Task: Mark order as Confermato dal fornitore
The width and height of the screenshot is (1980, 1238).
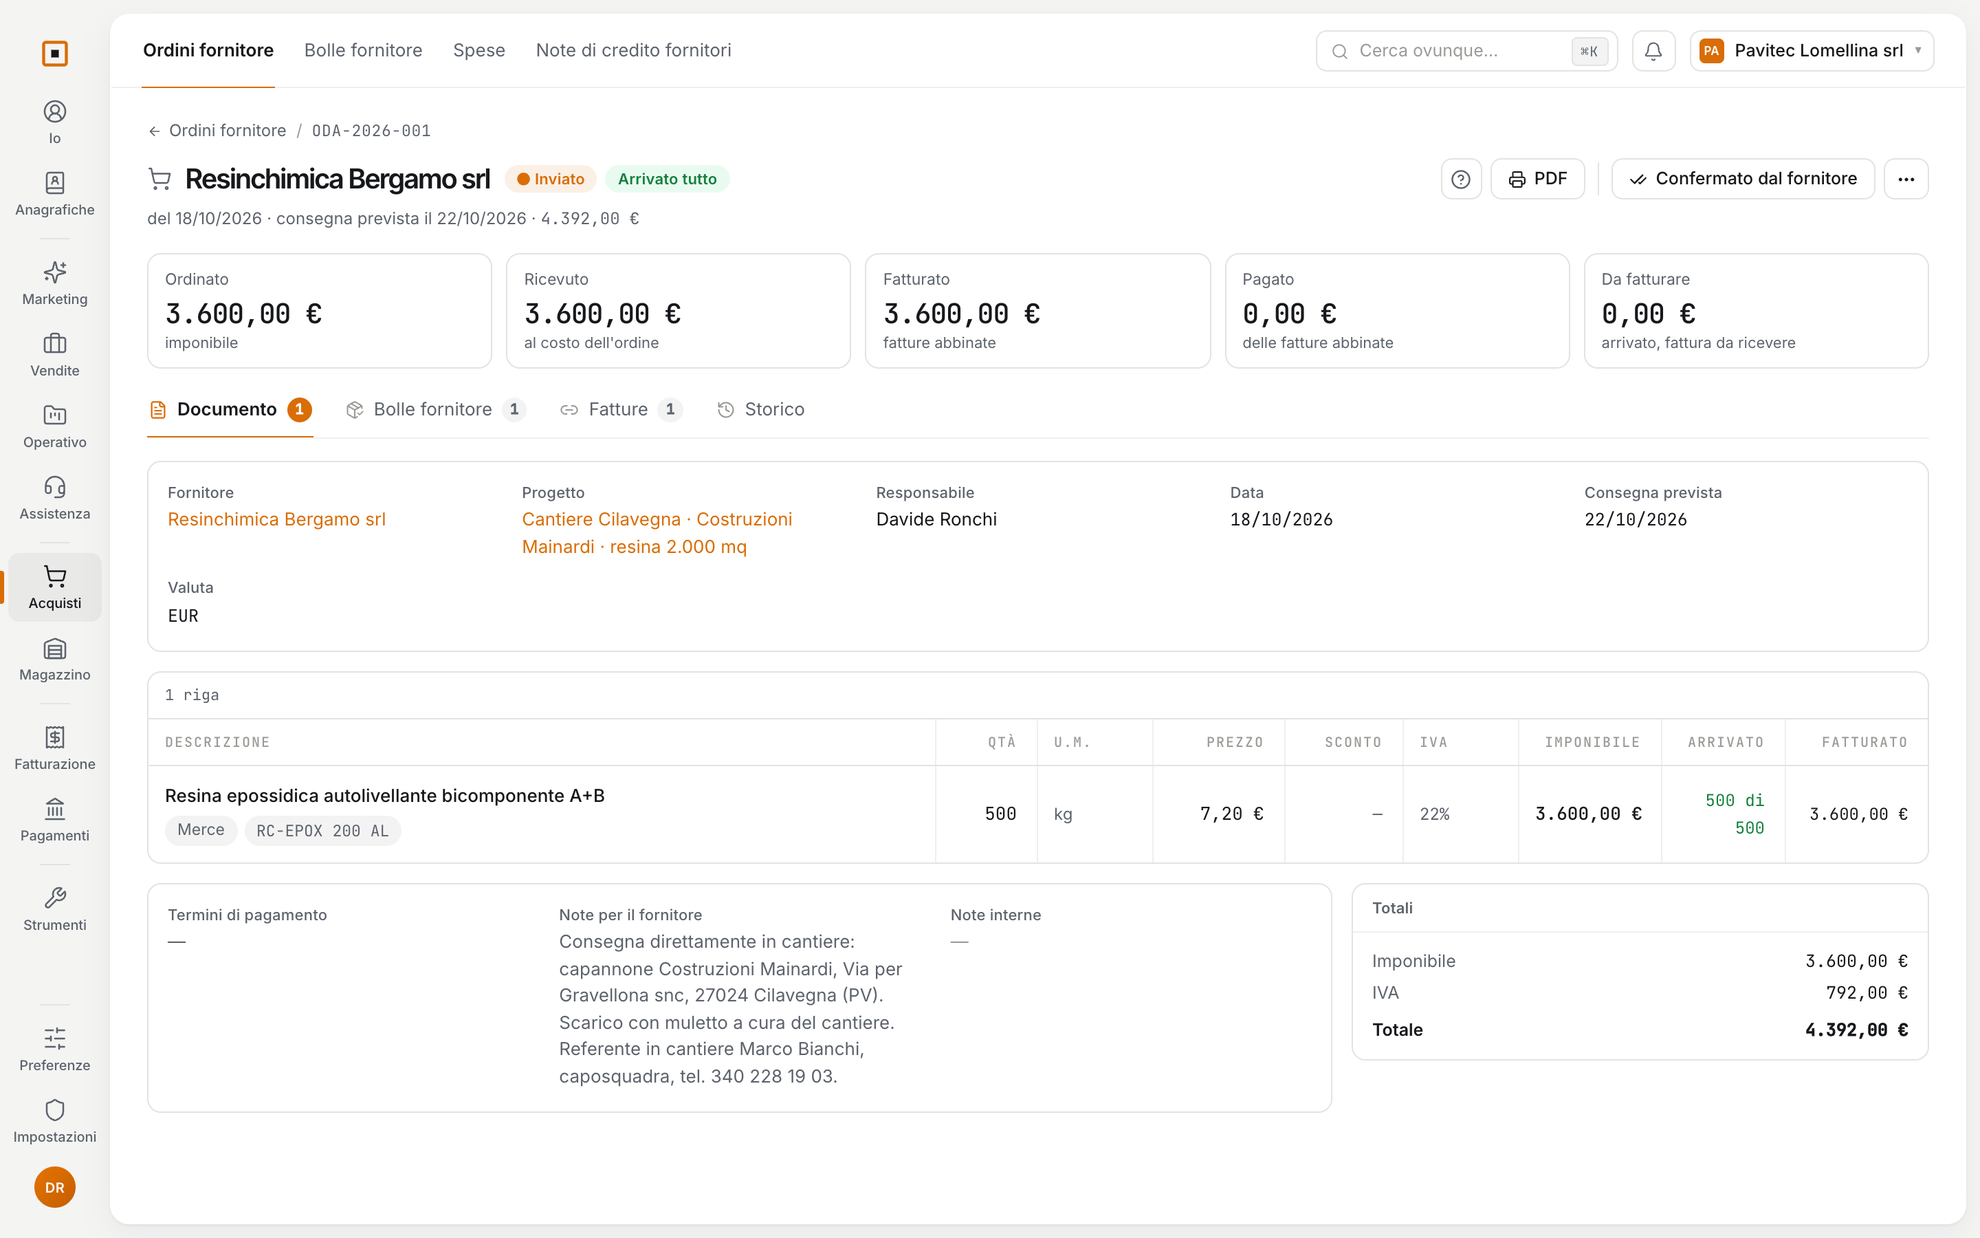Action: tap(1743, 179)
